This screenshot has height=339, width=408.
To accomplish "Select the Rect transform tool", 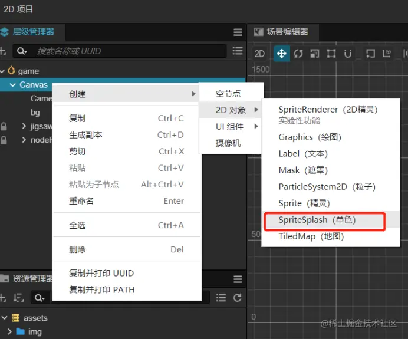I will (x=331, y=54).
